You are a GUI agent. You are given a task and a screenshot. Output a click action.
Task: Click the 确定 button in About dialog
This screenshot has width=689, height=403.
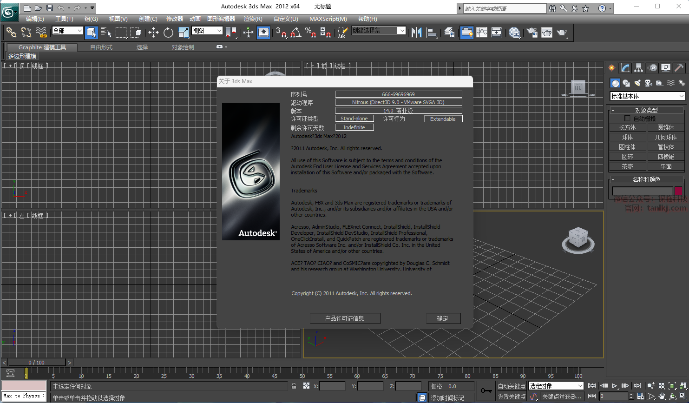(443, 318)
